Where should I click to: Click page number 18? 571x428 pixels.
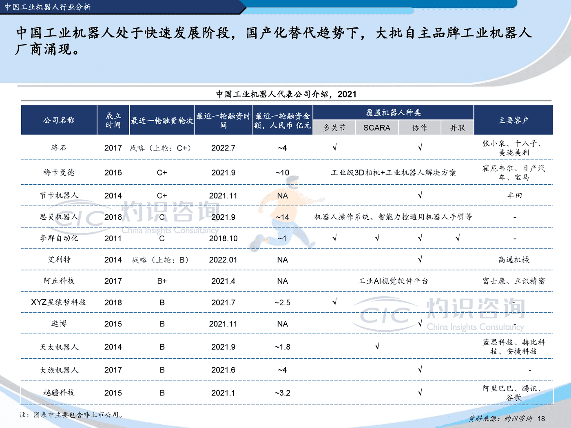click(541, 419)
